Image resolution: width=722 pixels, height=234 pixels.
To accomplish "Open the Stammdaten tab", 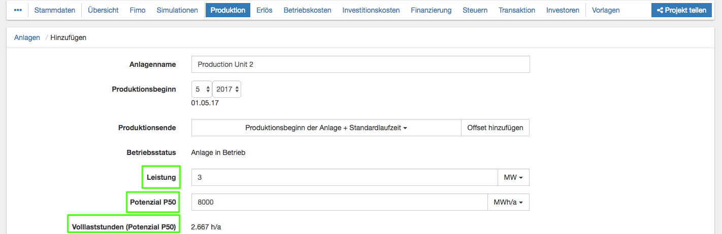I will coord(55,10).
